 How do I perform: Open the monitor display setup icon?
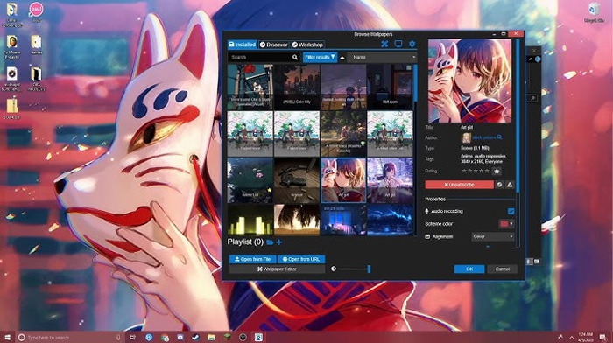[x=398, y=44]
